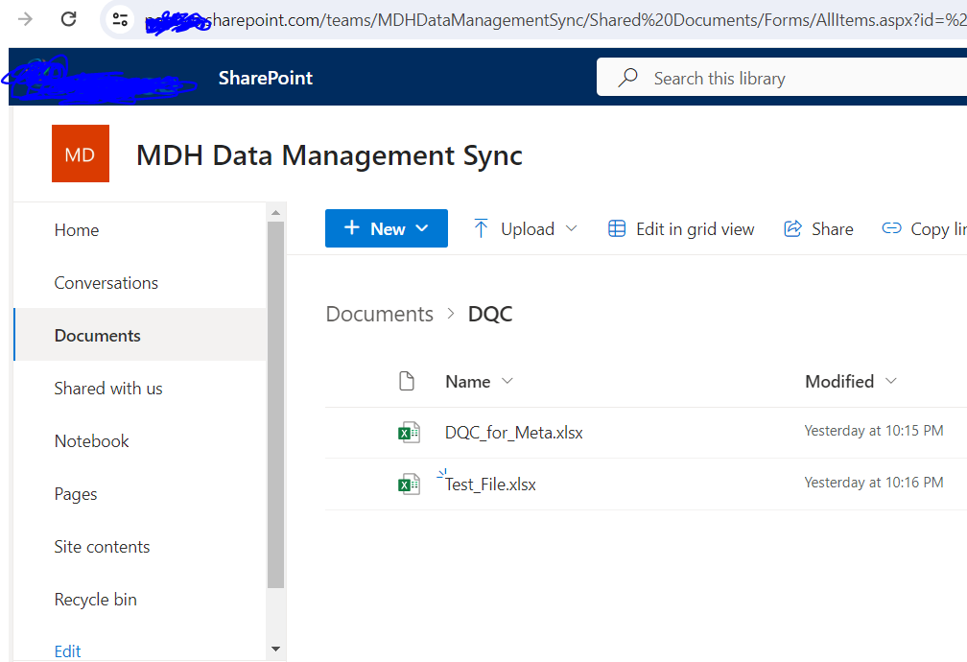967x662 pixels.
Task: Click the file type column header icon
Action: (407, 381)
